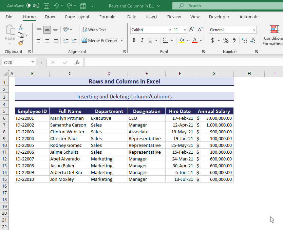Apply Middle Align from the Alignment group
This screenshot has width=283, height=230.
coord(47,30)
